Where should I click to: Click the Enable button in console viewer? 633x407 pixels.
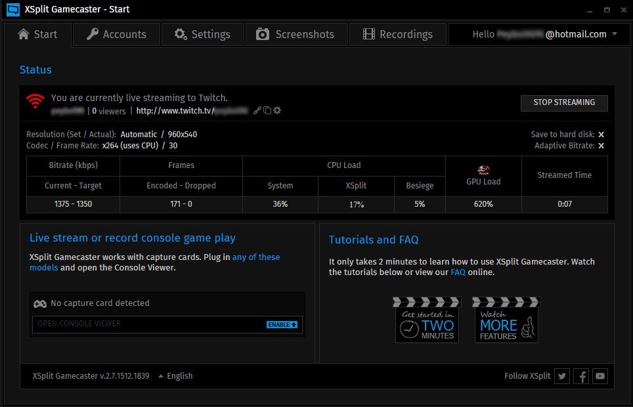(x=282, y=325)
